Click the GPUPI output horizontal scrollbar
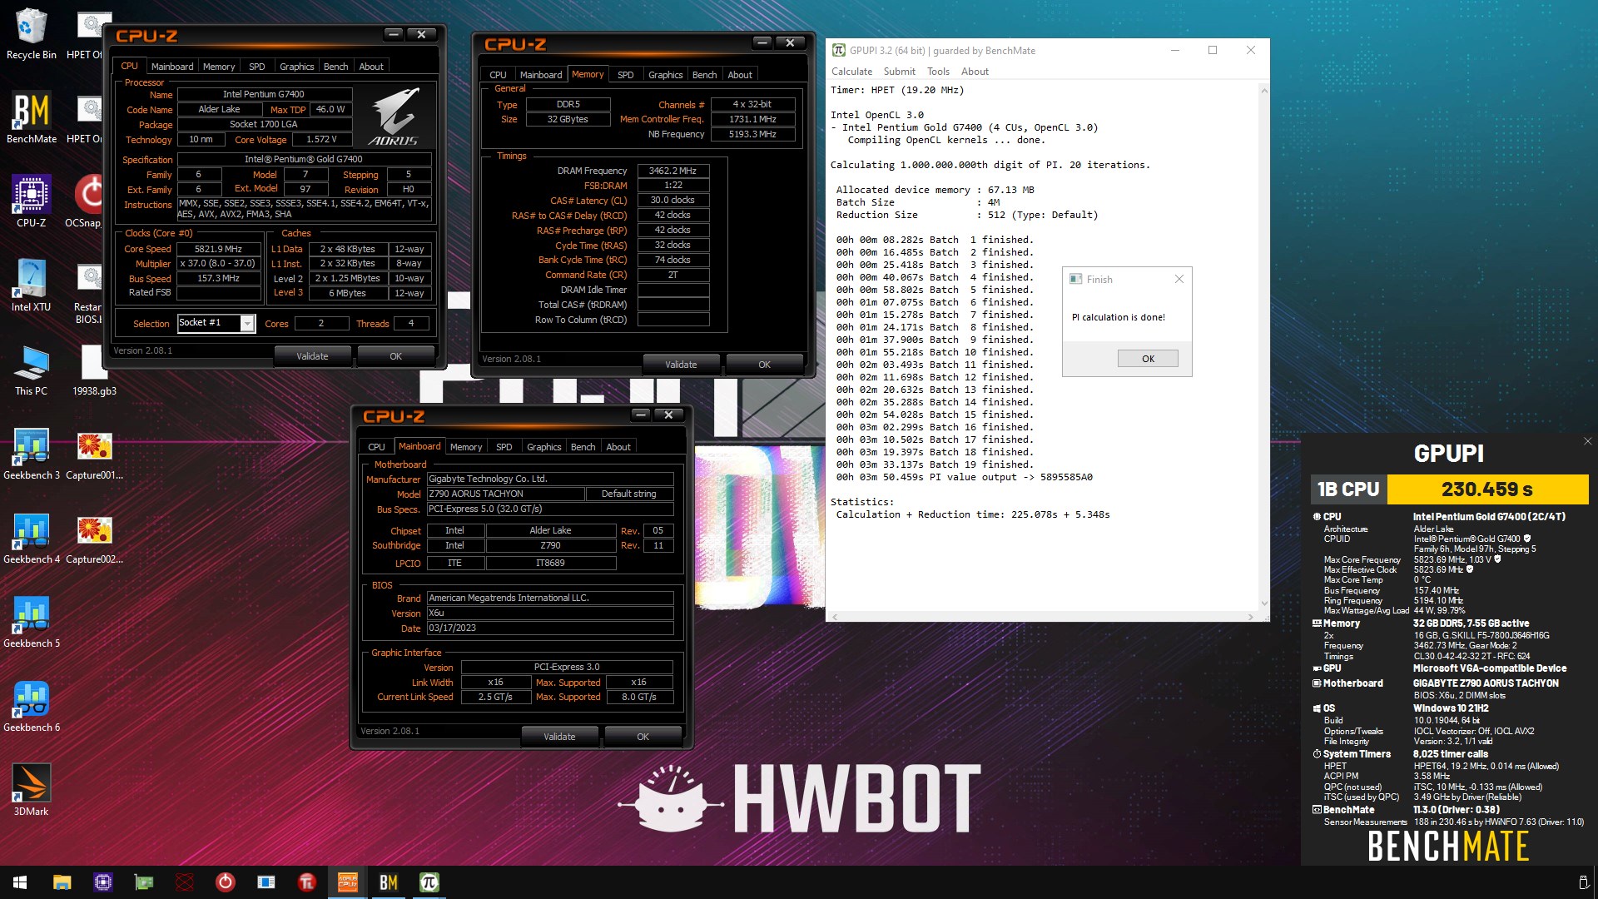Image resolution: width=1598 pixels, height=899 pixels. 1042,617
